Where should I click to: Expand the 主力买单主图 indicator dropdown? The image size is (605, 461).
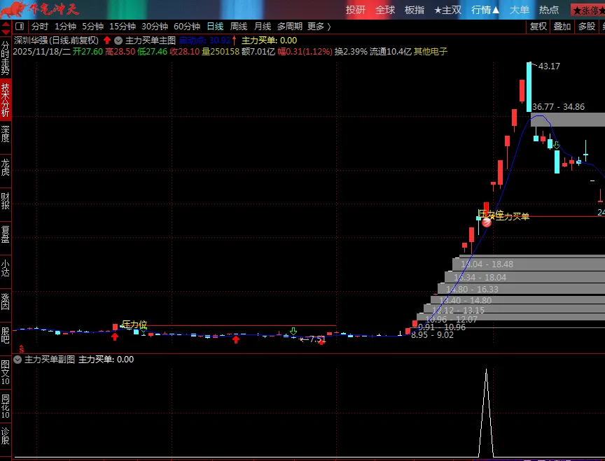coord(118,41)
